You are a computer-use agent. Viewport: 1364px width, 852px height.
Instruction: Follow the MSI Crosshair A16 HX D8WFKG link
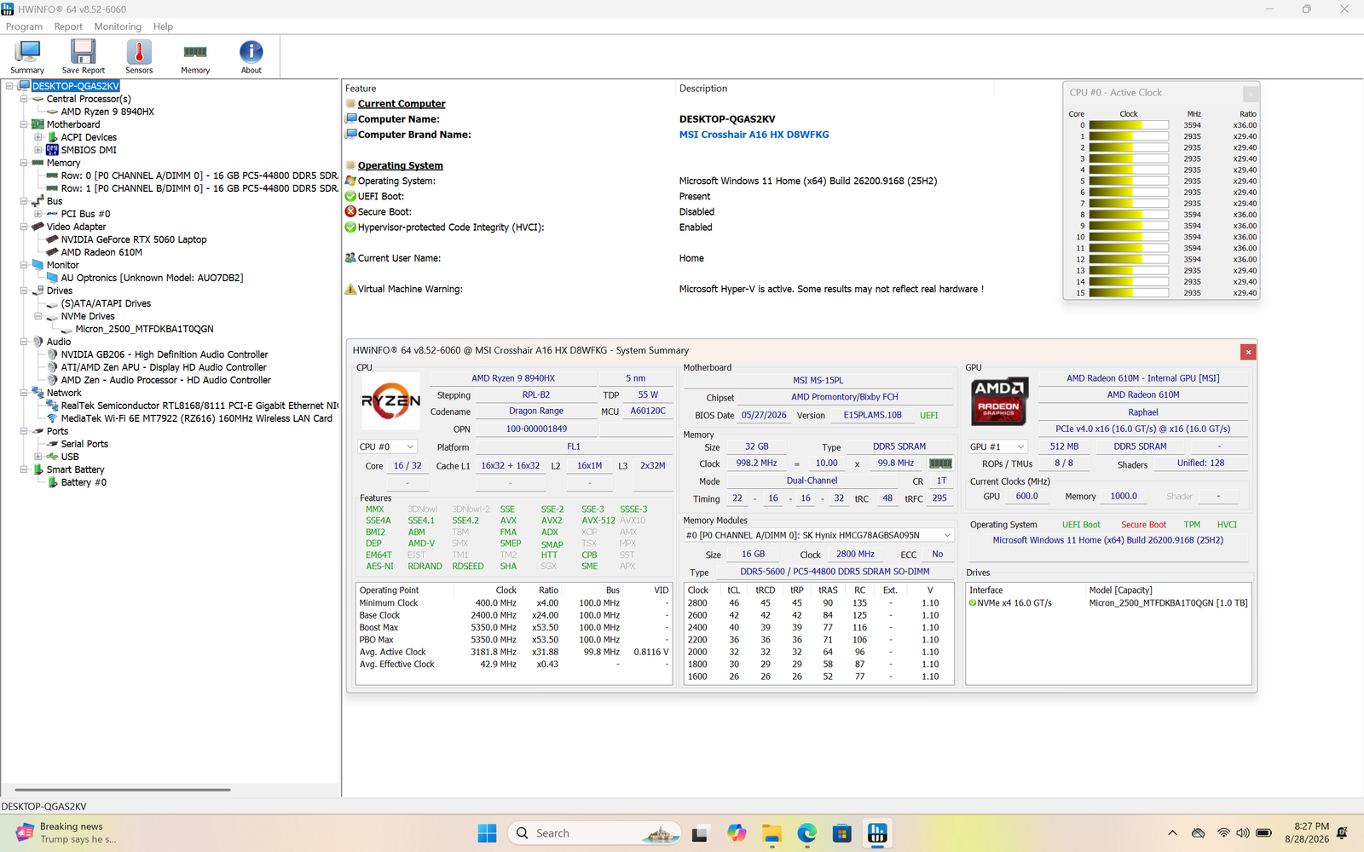(x=754, y=135)
